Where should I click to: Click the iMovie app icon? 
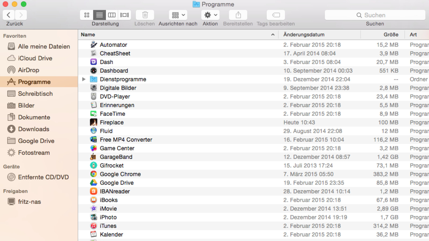(94, 209)
